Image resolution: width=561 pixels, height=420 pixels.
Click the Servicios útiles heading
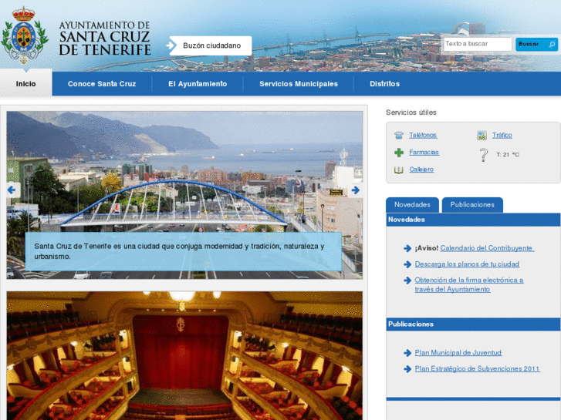click(x=411, y=113)
